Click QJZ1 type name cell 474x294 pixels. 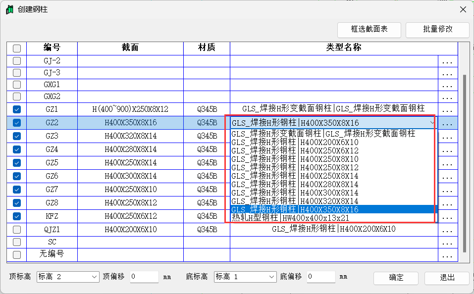click(x=334, y=229)
